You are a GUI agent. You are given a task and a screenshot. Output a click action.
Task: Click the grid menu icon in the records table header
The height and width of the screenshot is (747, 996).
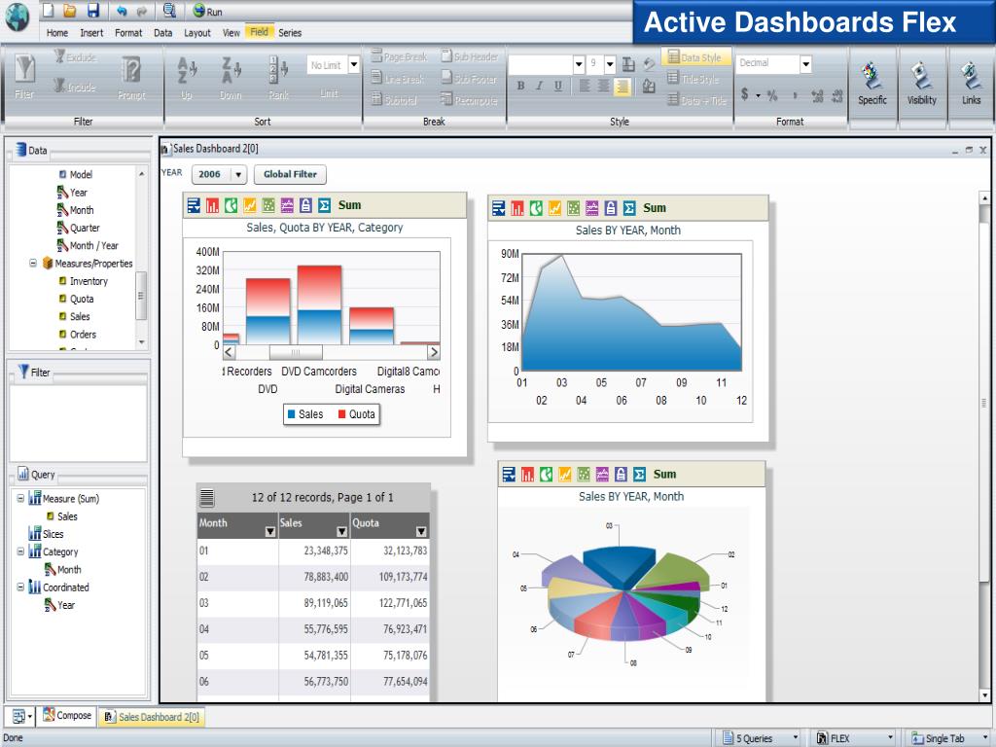[x=207, y=498]
